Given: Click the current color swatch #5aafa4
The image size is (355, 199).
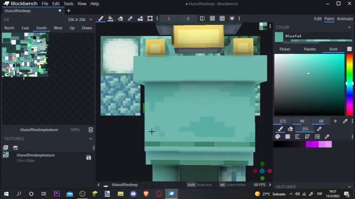Looking at the screenshot, I should point(279,37).
